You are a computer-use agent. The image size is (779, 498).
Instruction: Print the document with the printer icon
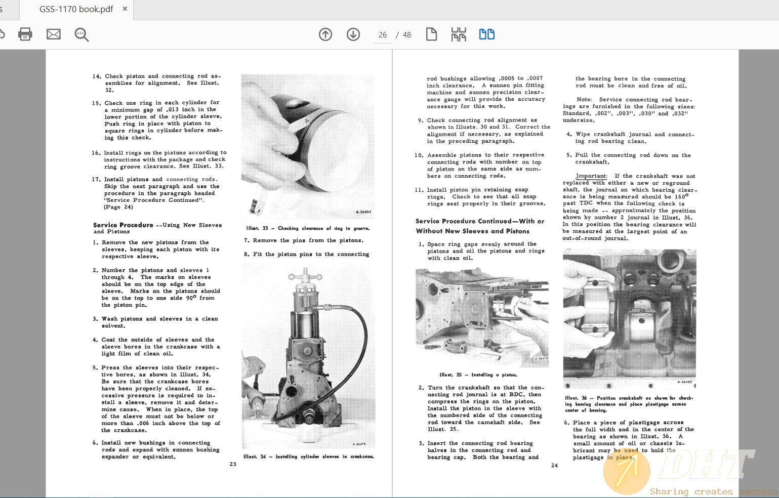tap(25, 34)
